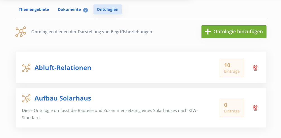Open the Abluft-Relationen ontology link
Screen dimensions: 281x138
[63, 68]
